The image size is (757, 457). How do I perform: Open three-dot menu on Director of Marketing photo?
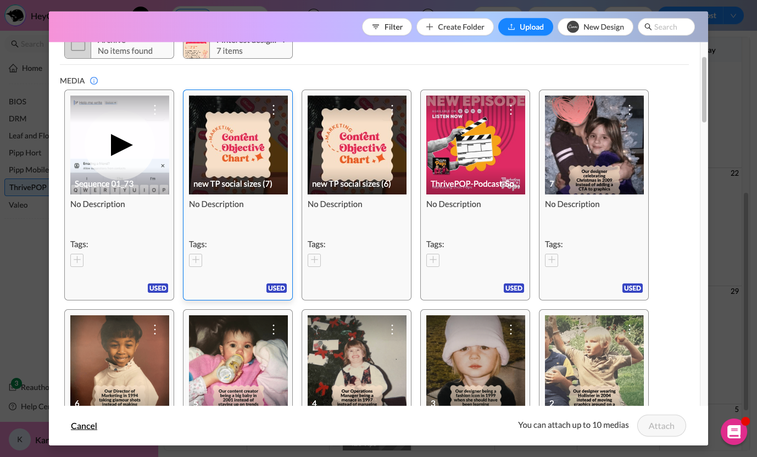[x=155, y=330]
